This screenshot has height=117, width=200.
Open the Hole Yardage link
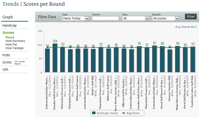14,48
